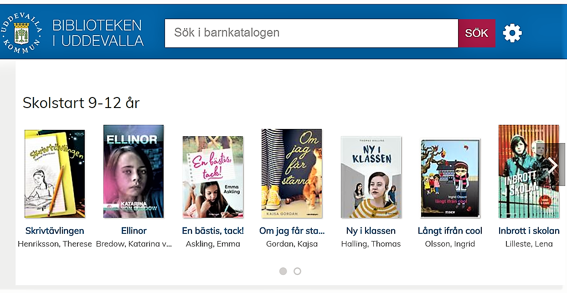Click the red SÖK button
The width and height of the screenshot is (567, 293).
coord(477,33)
